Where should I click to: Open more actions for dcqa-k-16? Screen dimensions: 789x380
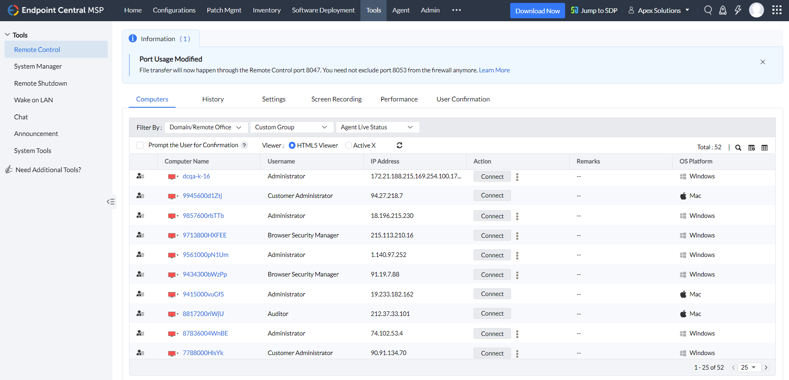pyautogui.click(x=517, y=177)
